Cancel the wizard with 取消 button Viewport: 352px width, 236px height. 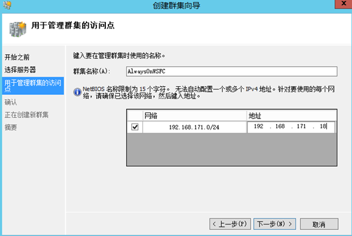point(319,224)
